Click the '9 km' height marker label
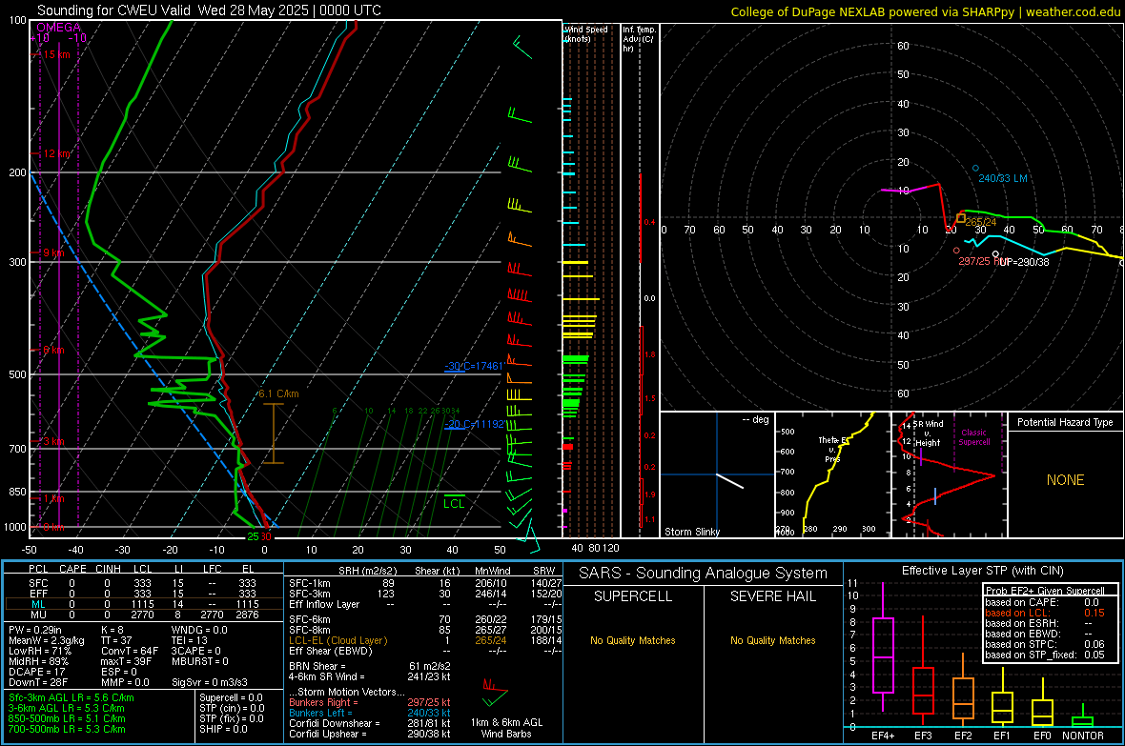 click(x=53, y=252)
